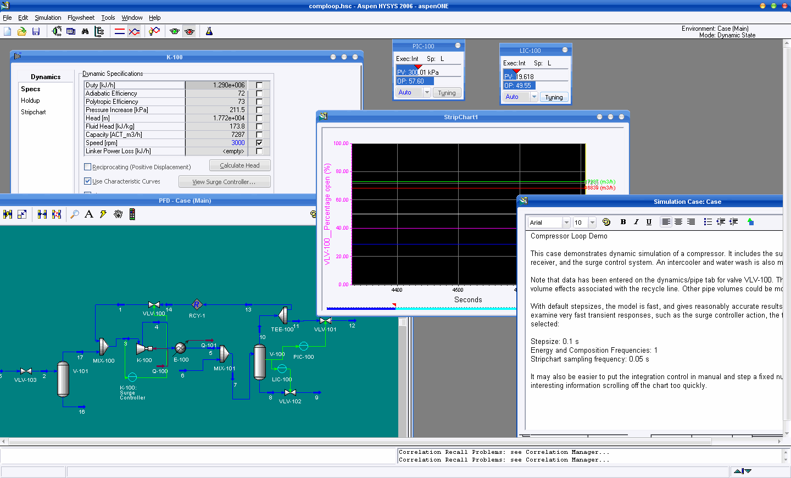Viewport: 791px width, 478px height.
Task: Click the Dynamics mode icon with crossed lines
Action: [134, 31]
